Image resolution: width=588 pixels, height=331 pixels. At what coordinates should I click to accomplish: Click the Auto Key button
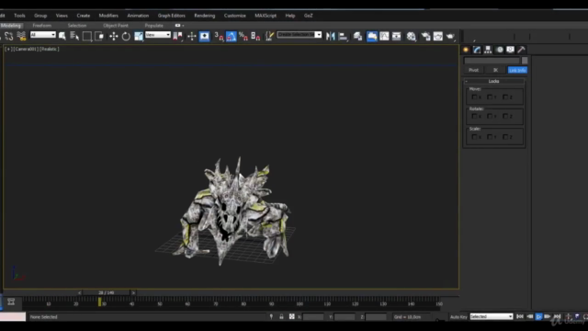click(458, 316)
